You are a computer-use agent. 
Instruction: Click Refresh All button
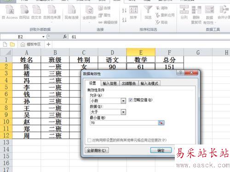[x=89, y=14]
